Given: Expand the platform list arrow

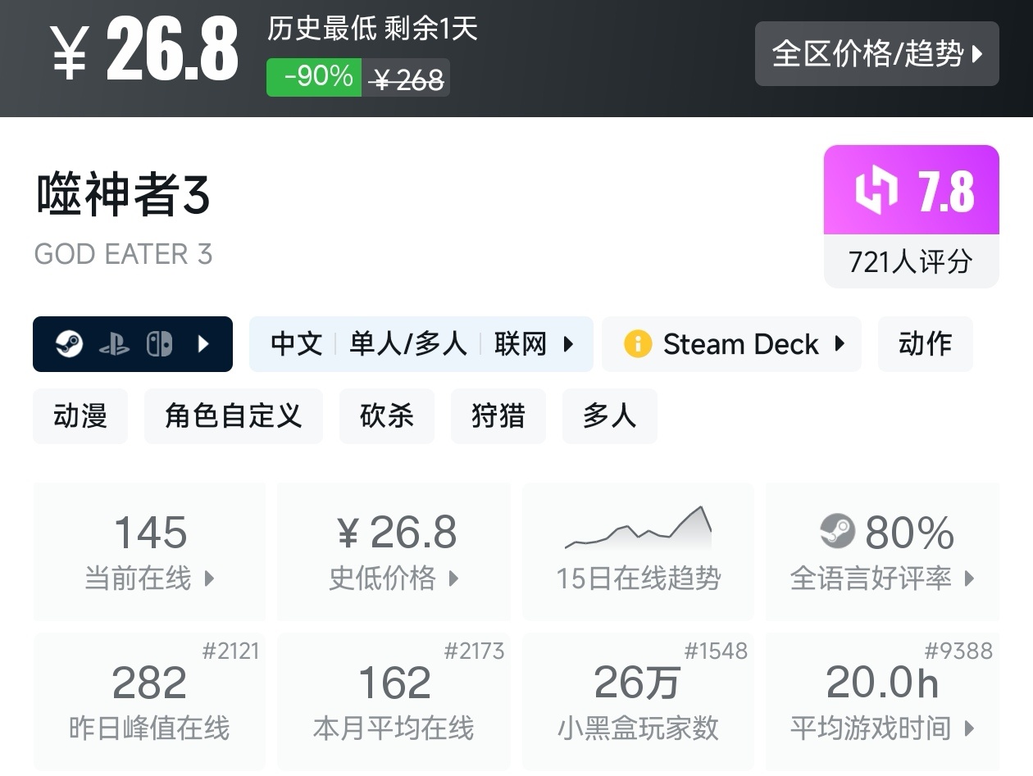Looking at the screenshot, I should coord(204,344).
